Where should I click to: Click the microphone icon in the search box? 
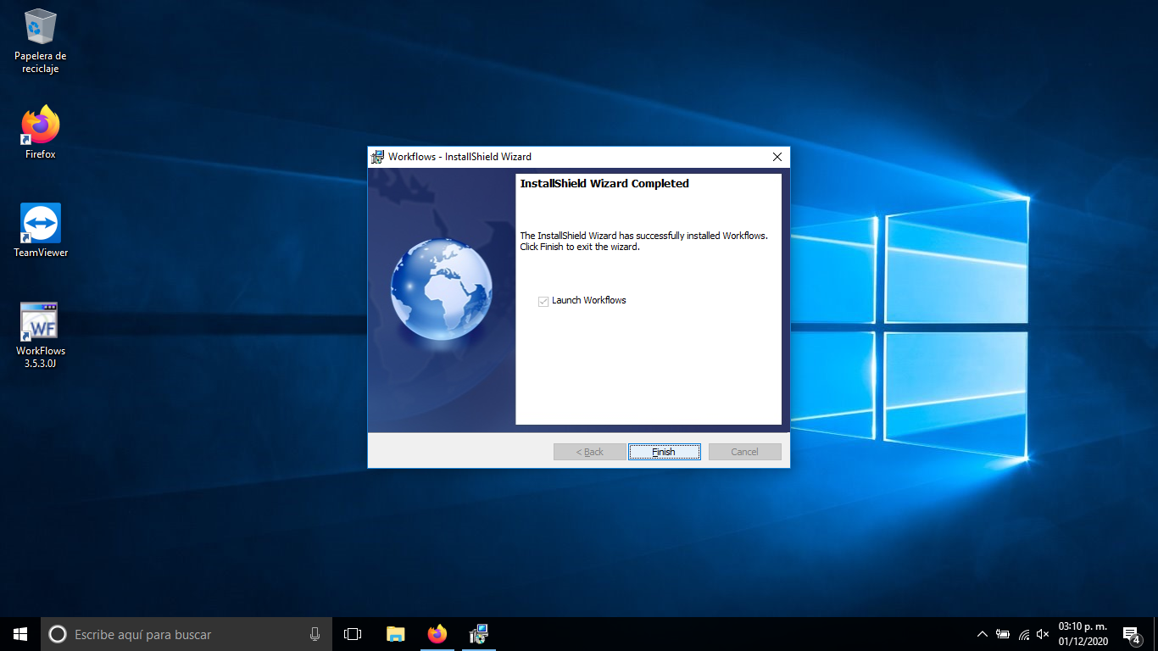point(315,634)
